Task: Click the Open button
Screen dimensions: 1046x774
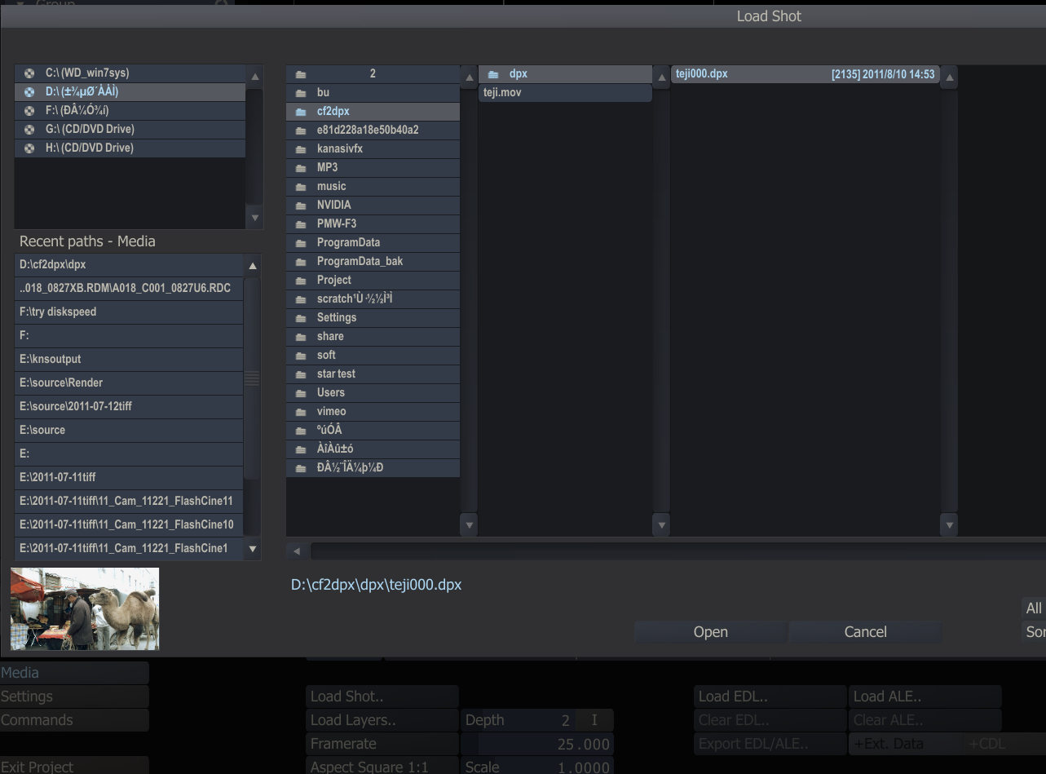Action: pos(710,632)
